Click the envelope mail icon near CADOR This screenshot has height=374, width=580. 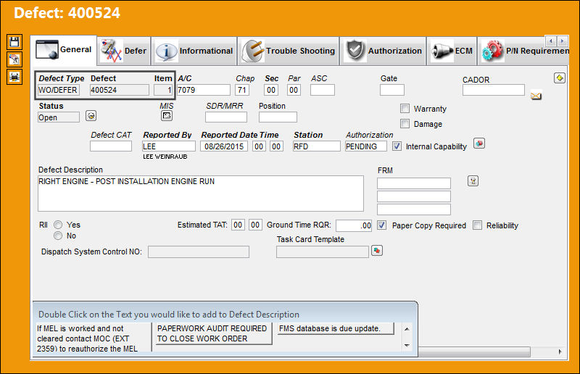[x=536, y=96]
